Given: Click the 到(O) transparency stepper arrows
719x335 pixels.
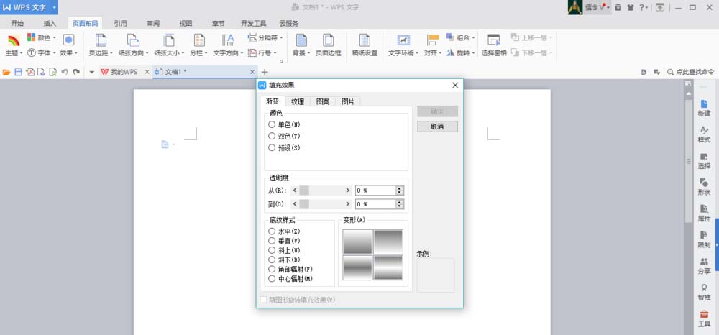Looking at the screenshot, I should pyautogui.click(x=400, y=204).
